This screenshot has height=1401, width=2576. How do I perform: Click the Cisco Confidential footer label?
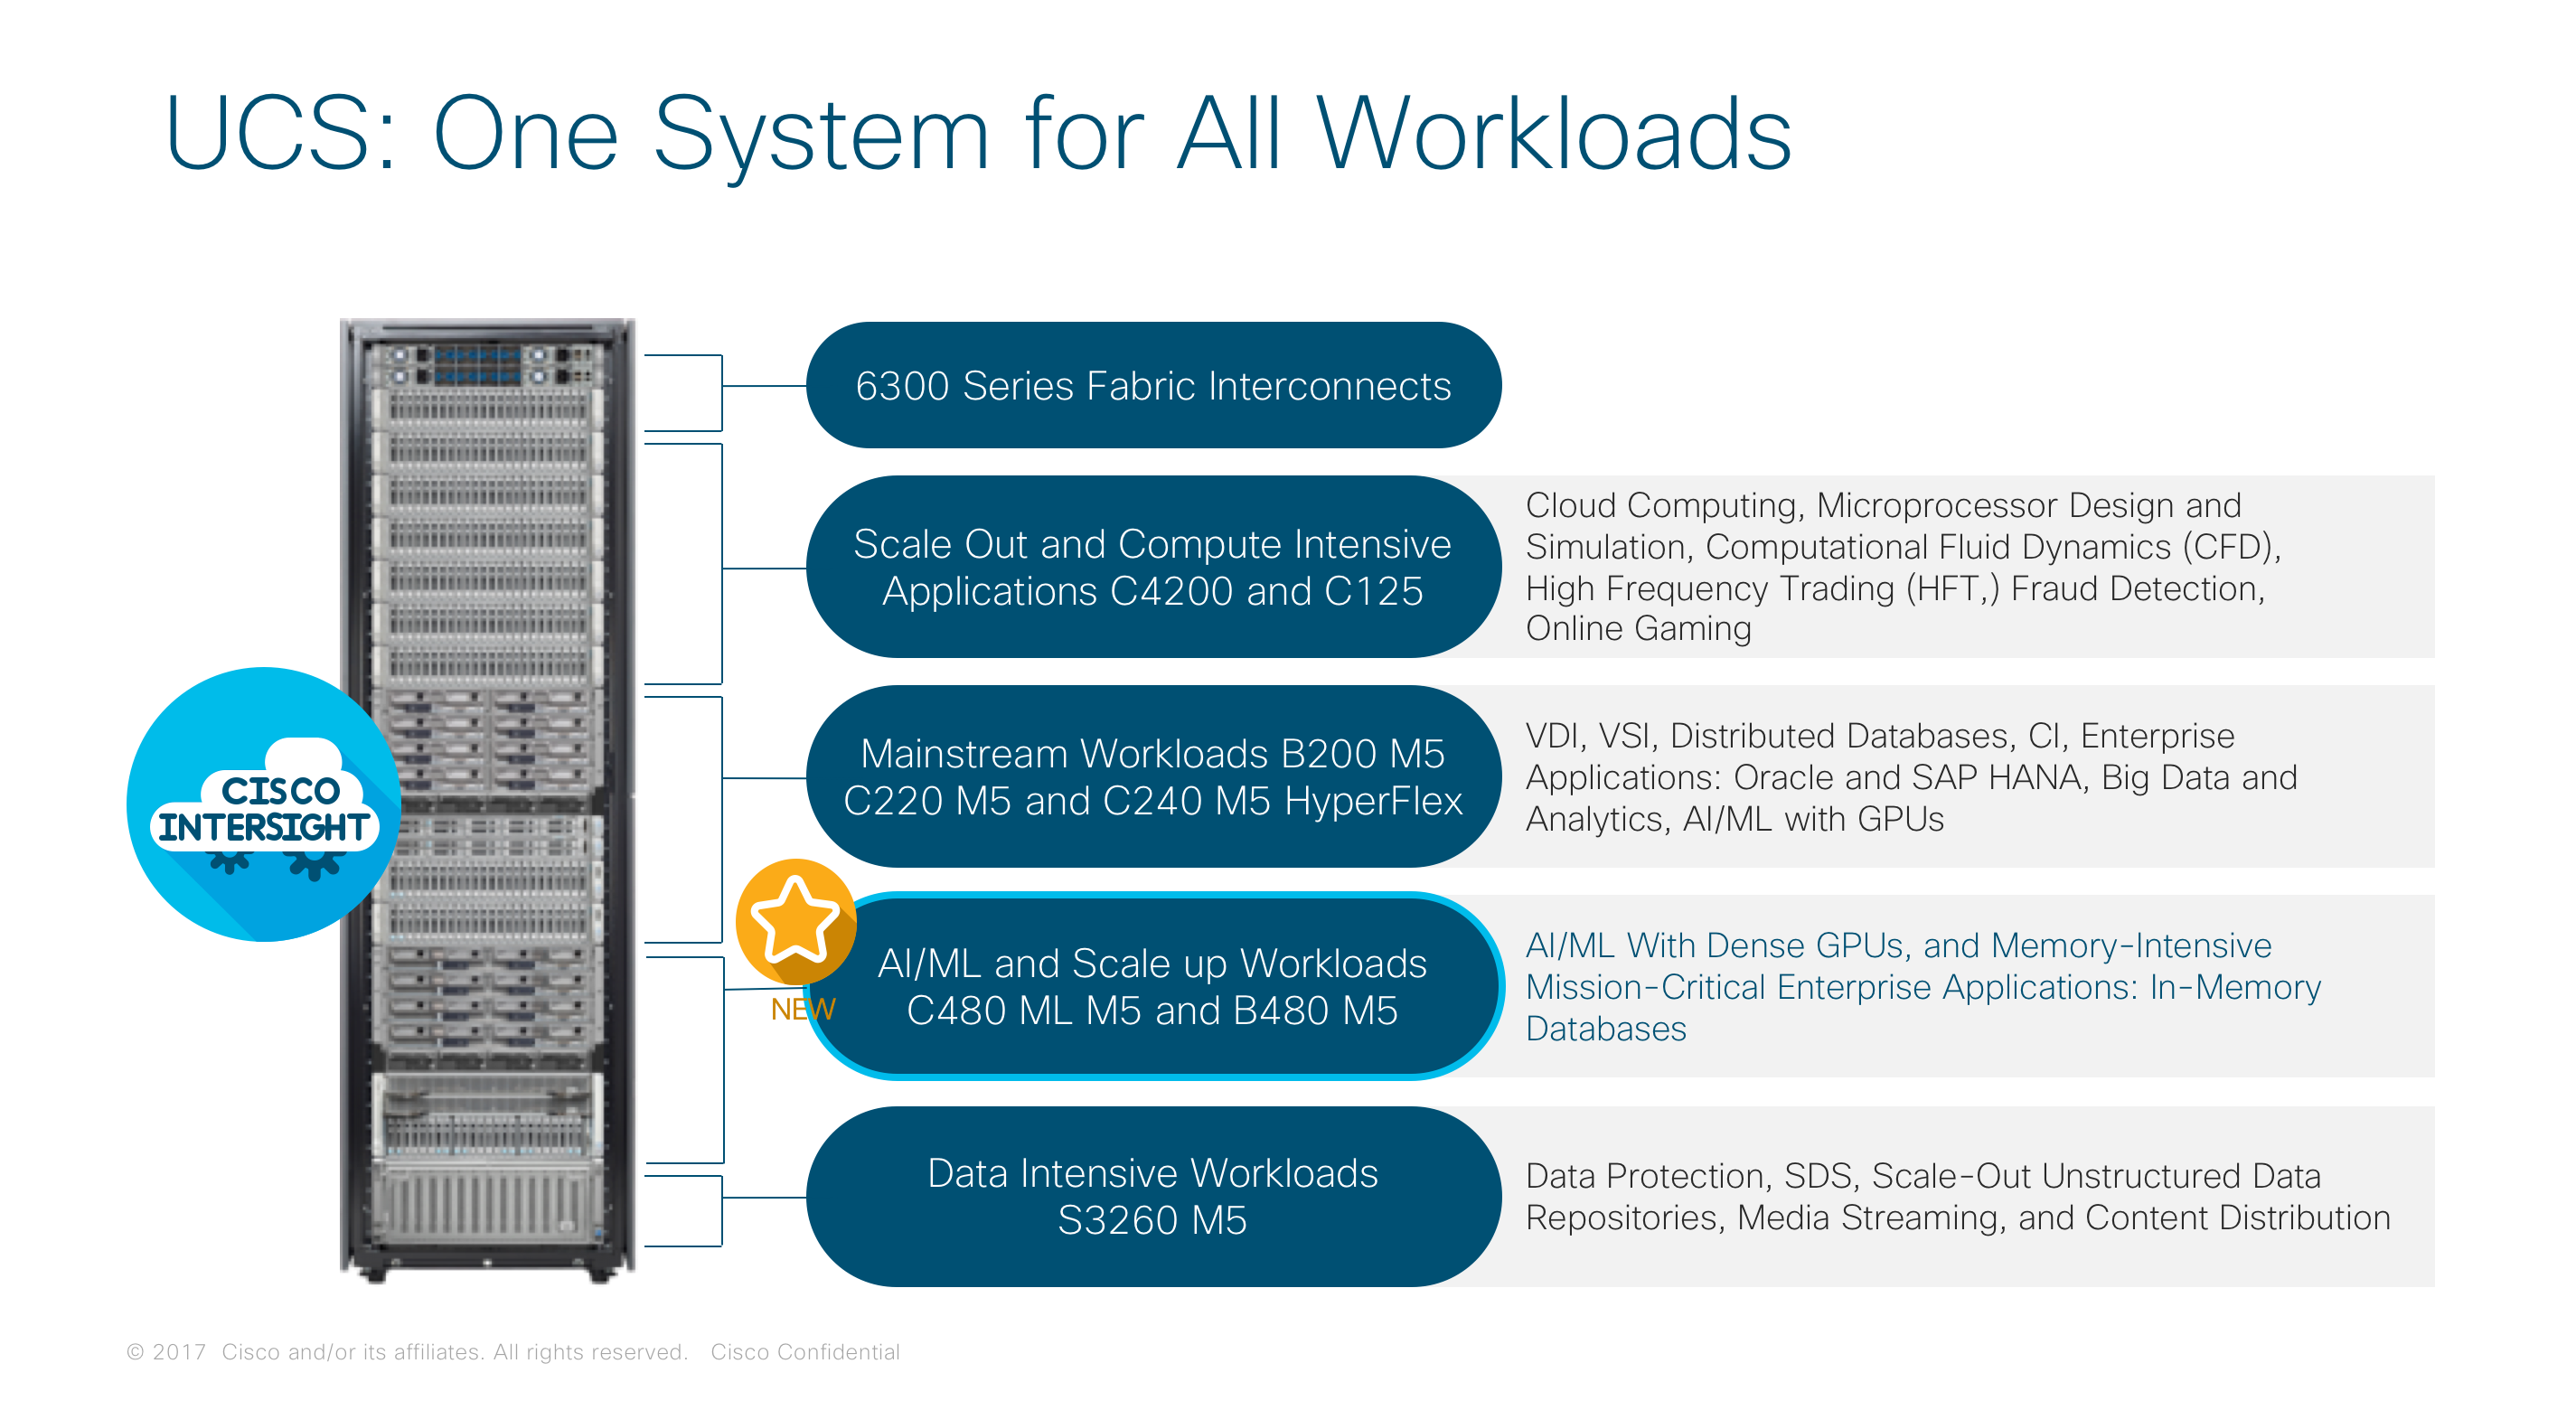point(805,1351)
